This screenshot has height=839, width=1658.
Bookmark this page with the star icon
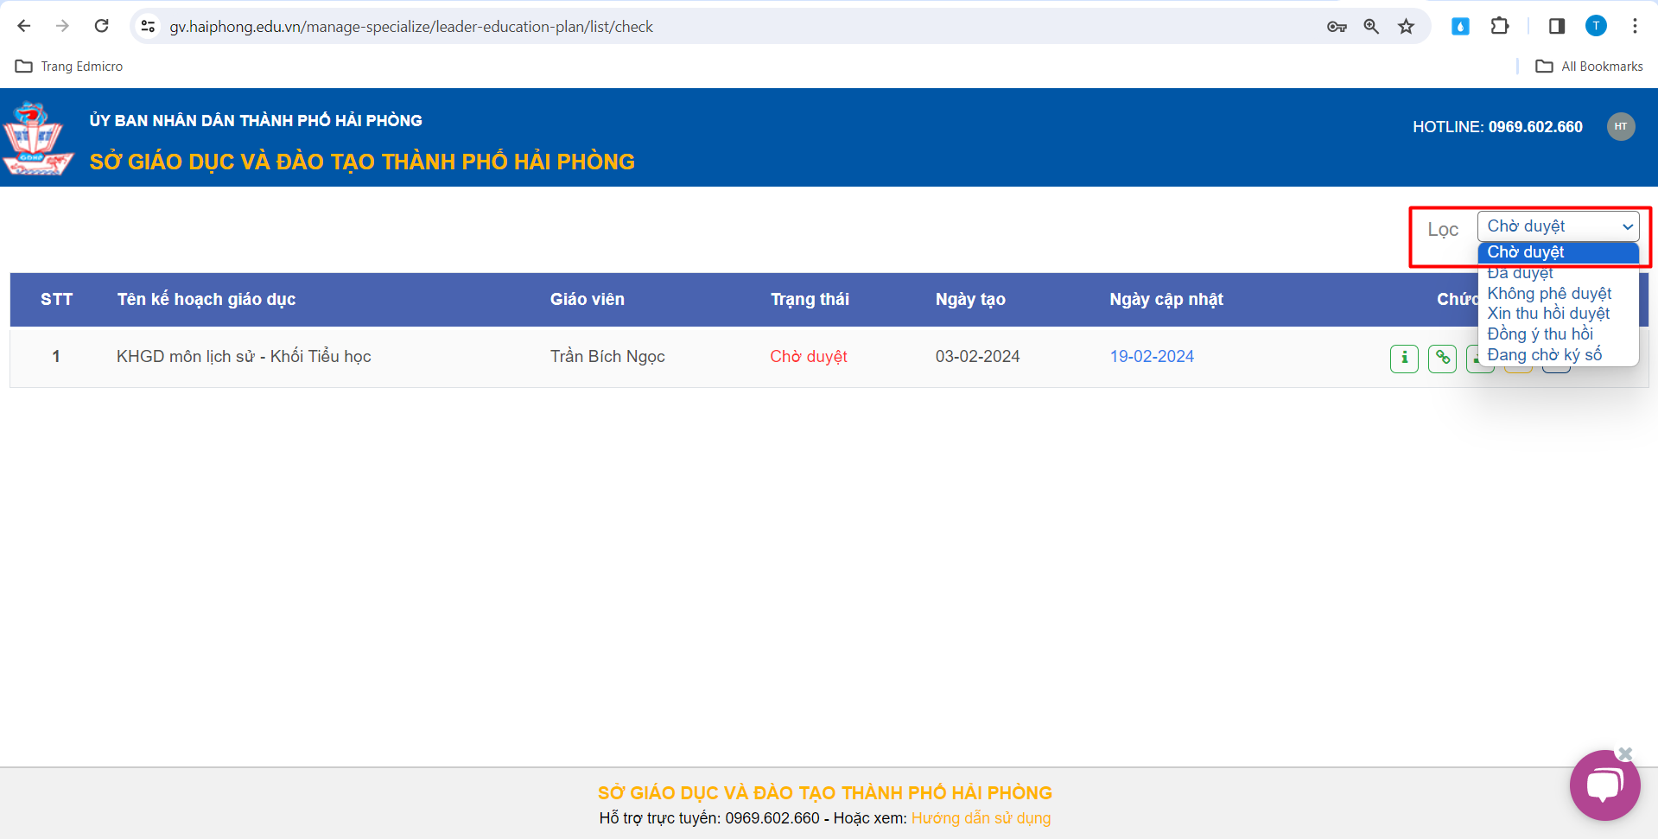pyautogui.click(x=1407, y=27)
